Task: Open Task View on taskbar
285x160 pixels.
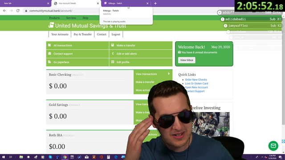Action: coord(11,157)
